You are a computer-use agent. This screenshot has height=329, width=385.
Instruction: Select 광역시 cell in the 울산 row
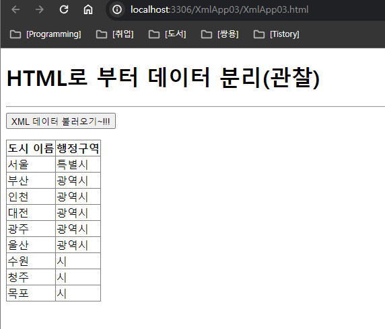(78, 245)
